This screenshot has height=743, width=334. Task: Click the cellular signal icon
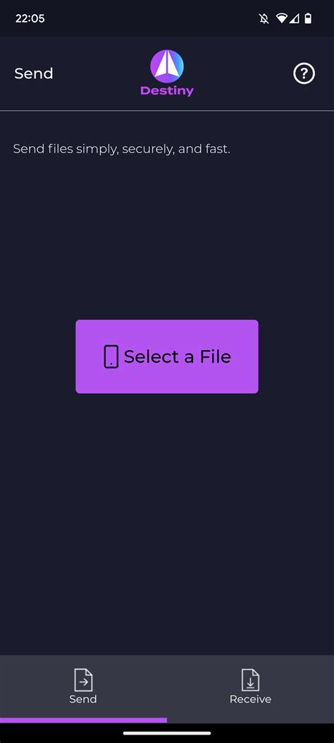pyautogui.click(x=295, y=19)
